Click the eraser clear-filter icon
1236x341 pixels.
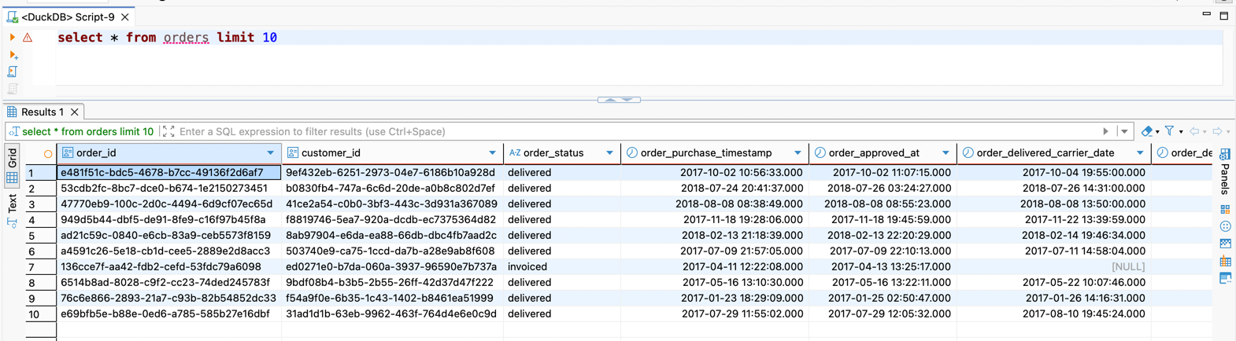point(1147,131)
